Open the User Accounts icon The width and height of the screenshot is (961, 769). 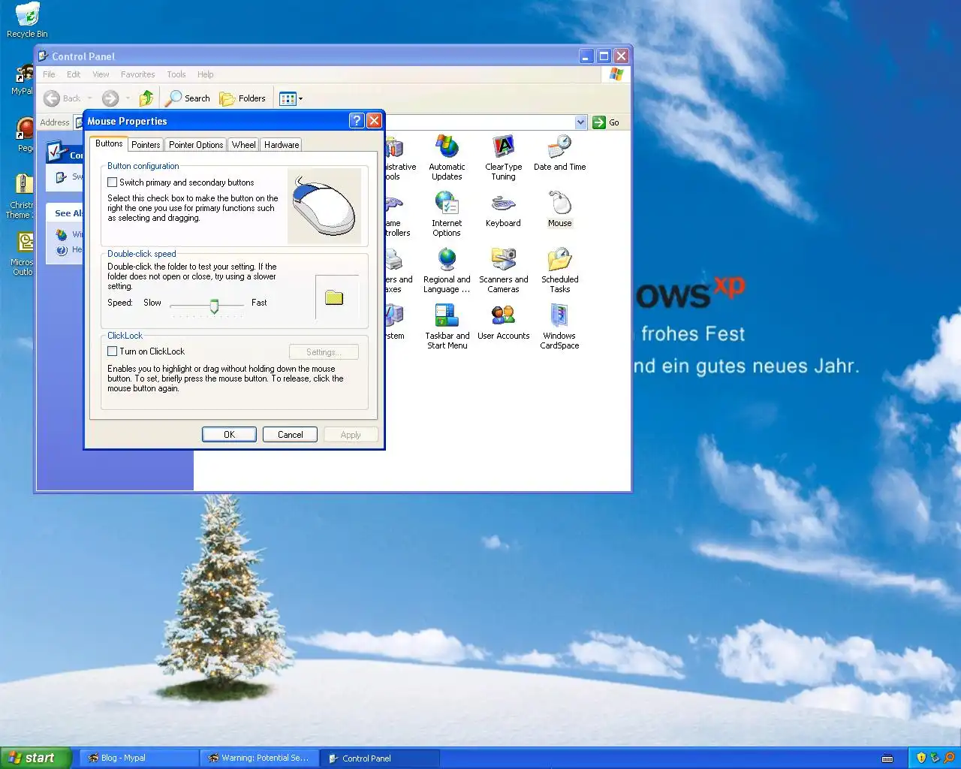click(503, 322)
